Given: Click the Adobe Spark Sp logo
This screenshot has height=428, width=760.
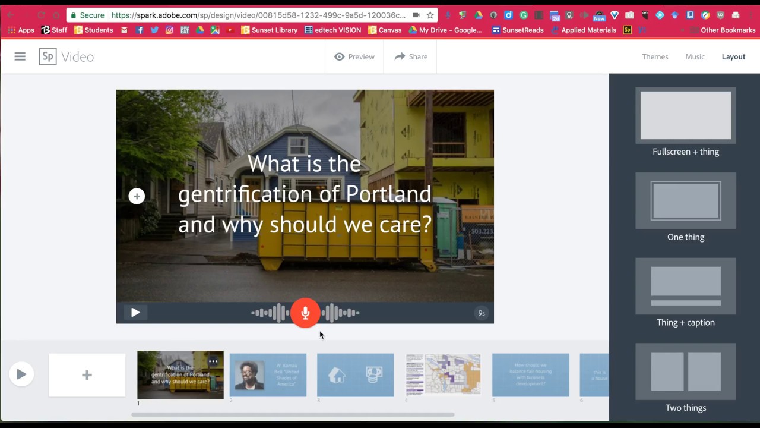Looking at the screenshot, I should (48, 56).
